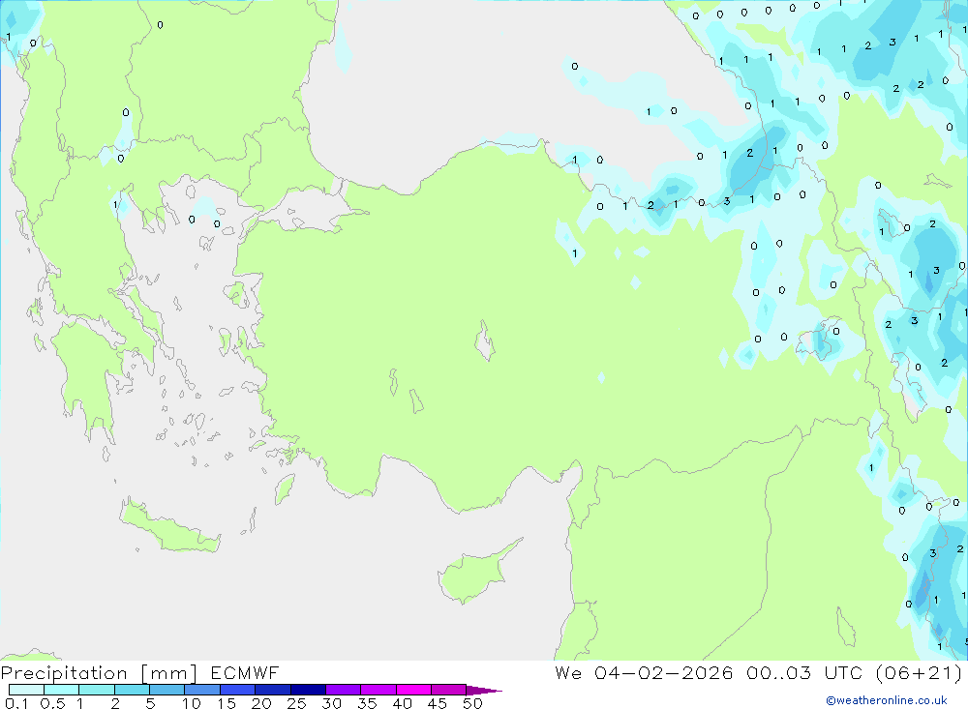Click the legend value '50'
The image size is (968, 709).
(473, 703)
